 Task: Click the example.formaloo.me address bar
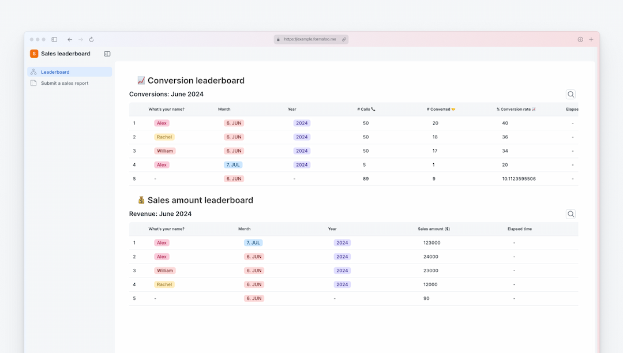pyautogui.click(x=311, y=39)
